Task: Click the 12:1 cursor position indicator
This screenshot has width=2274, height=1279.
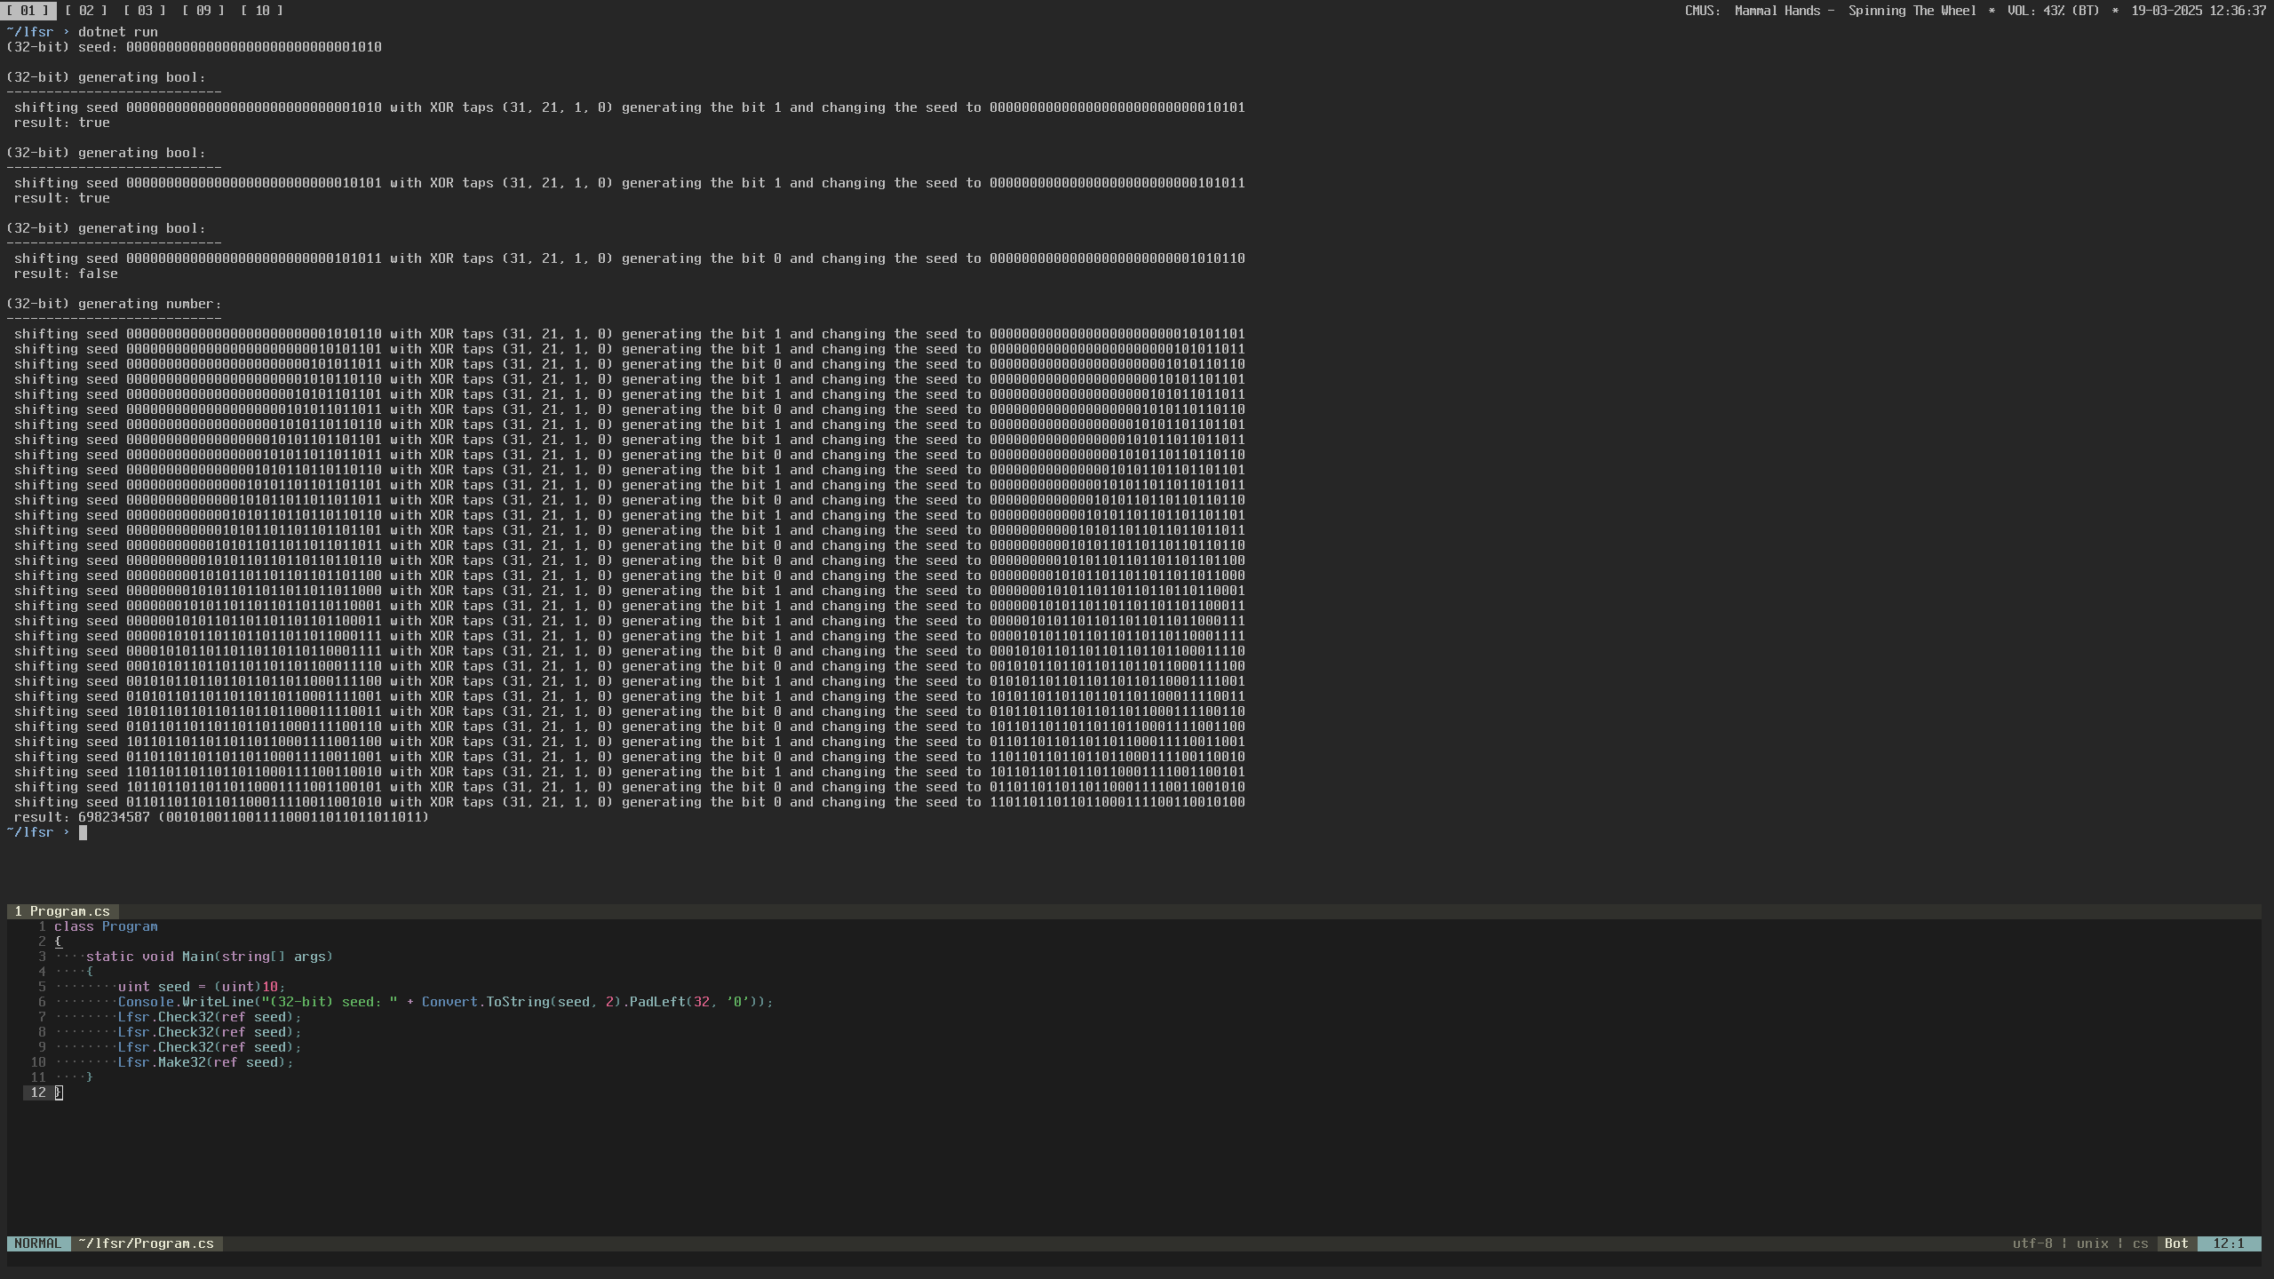Action: [2229, 1243]
